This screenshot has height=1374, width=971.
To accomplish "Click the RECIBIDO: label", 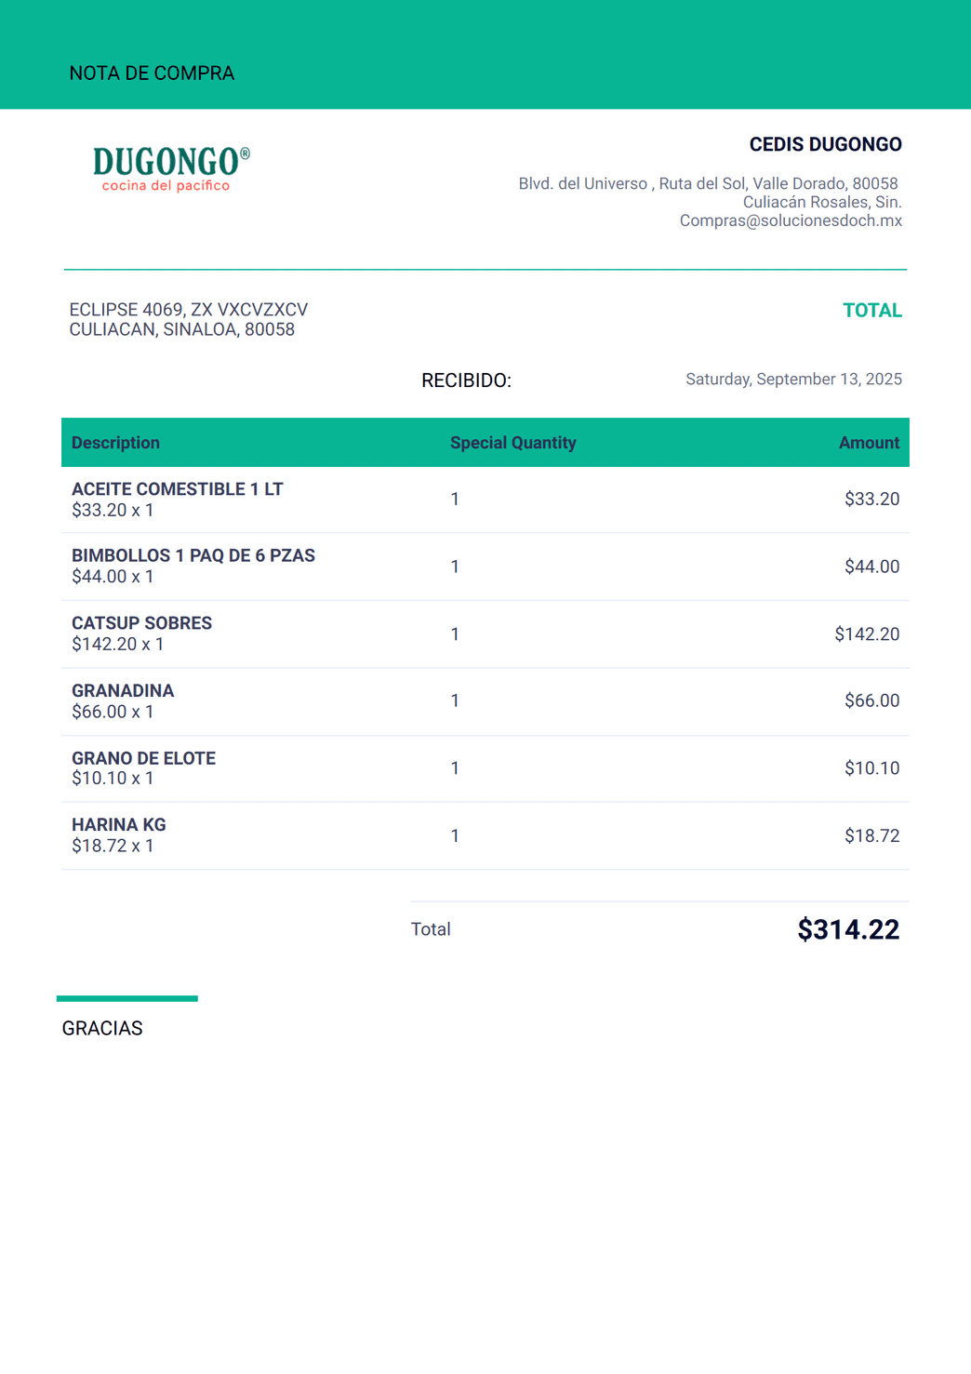I will (x=466, y=380).
